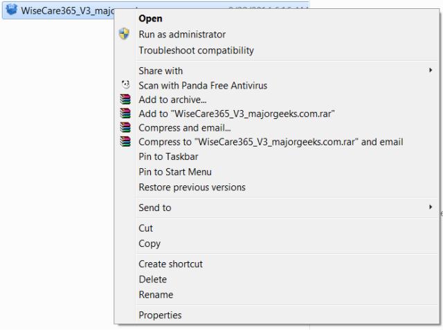Open the Share with menu entry

(x=161, y=71)
